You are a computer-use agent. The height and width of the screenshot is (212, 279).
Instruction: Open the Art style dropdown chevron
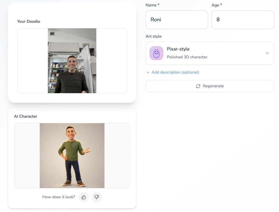tap(267, 53)
